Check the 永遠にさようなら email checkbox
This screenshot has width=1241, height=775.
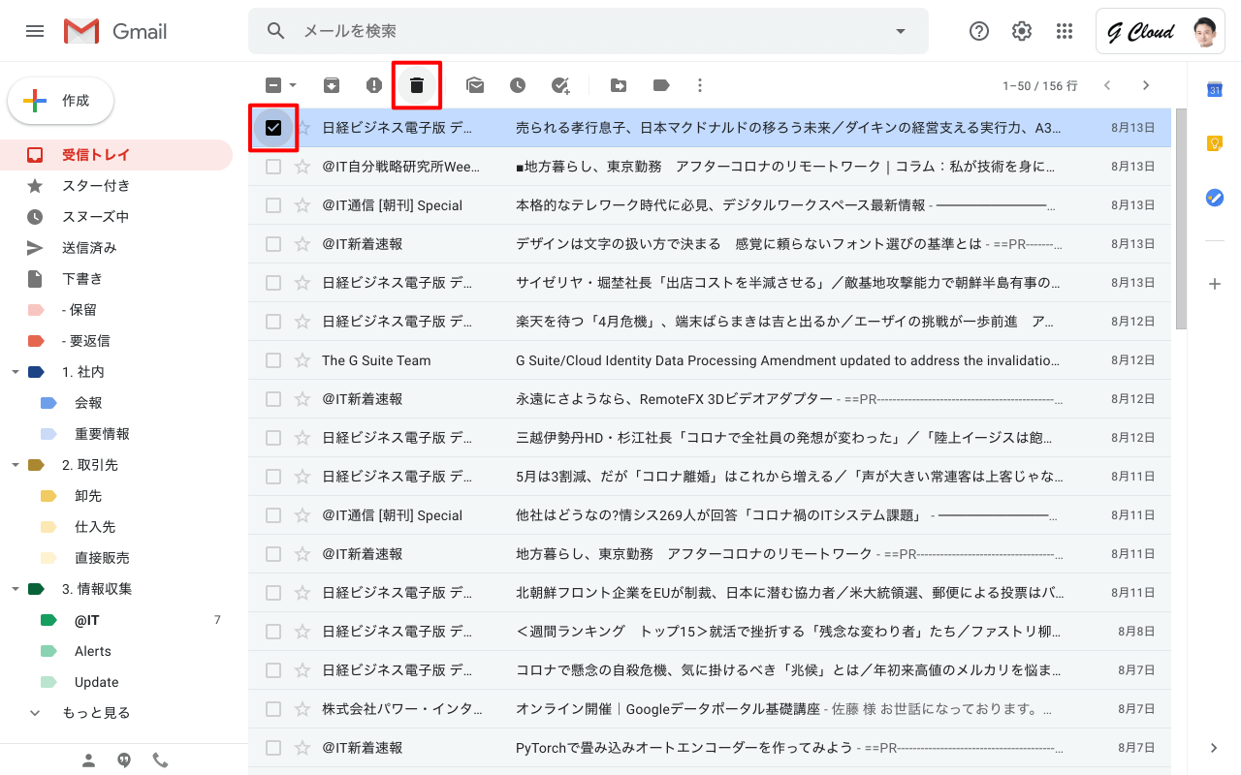273,399
